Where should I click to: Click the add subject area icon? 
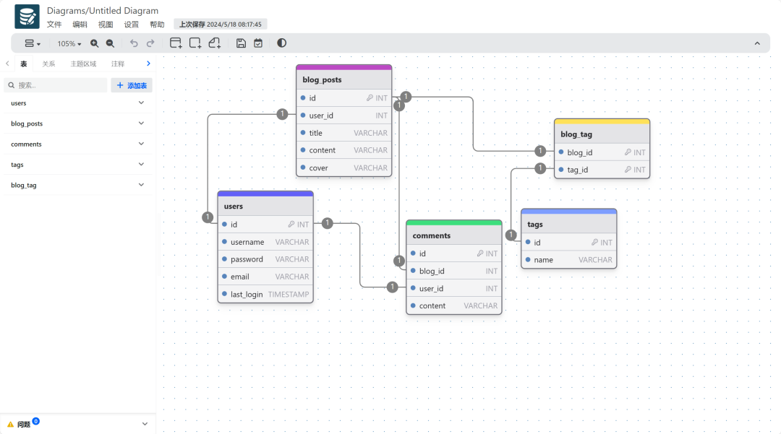coord(195,43)
